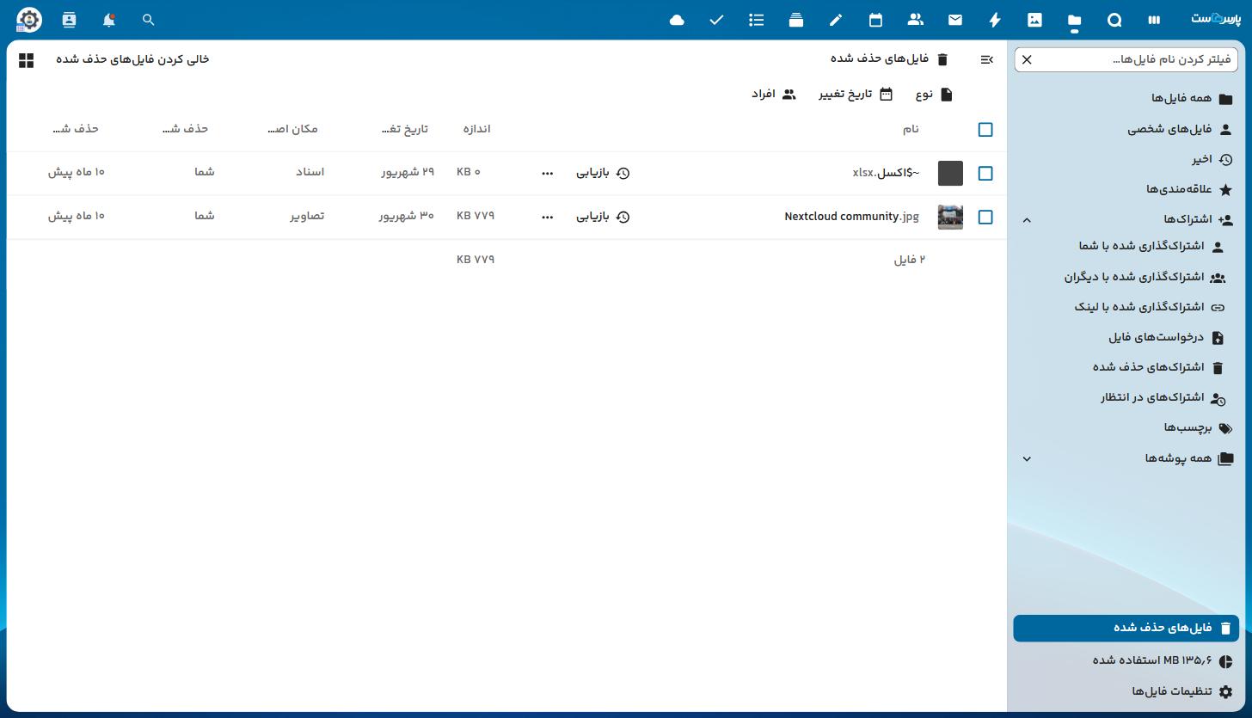Select فایل‌های حذف شده in sidebar

tap(1126, 628)
